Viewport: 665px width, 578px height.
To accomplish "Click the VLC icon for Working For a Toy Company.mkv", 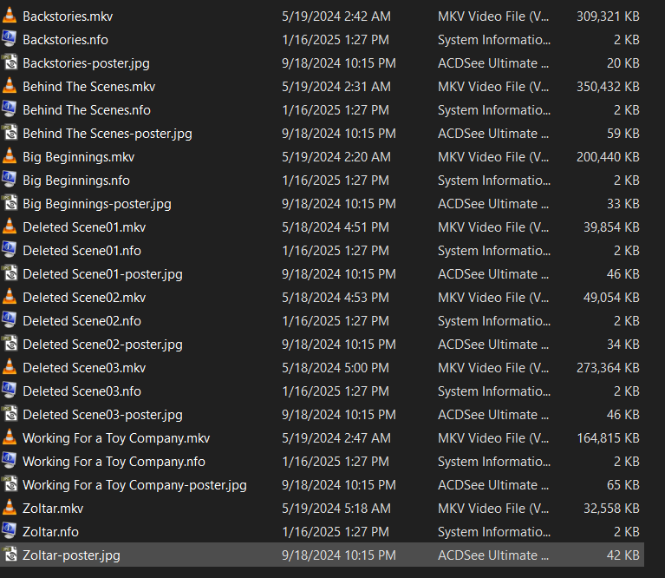I will point(10,437).
